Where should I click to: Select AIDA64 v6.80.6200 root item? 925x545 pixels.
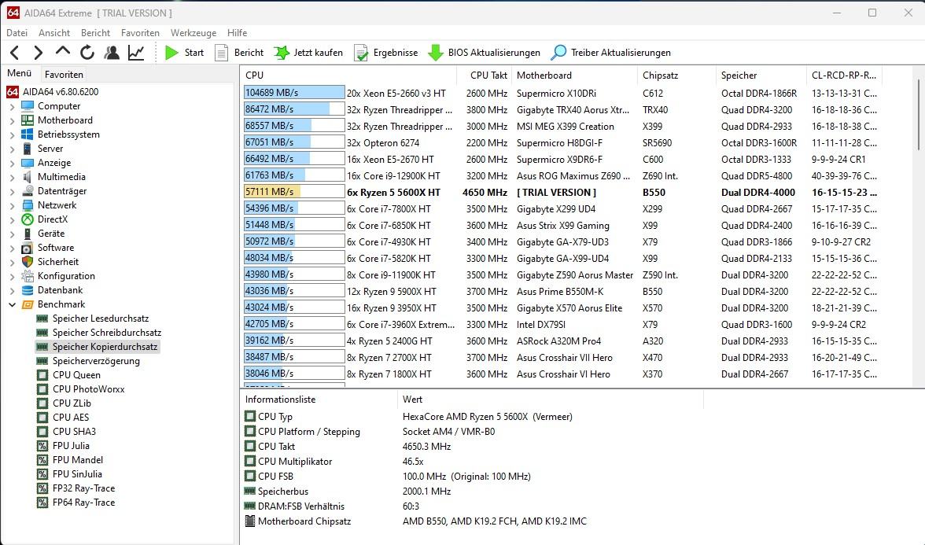pyautogui.click(x=53, y=92)
